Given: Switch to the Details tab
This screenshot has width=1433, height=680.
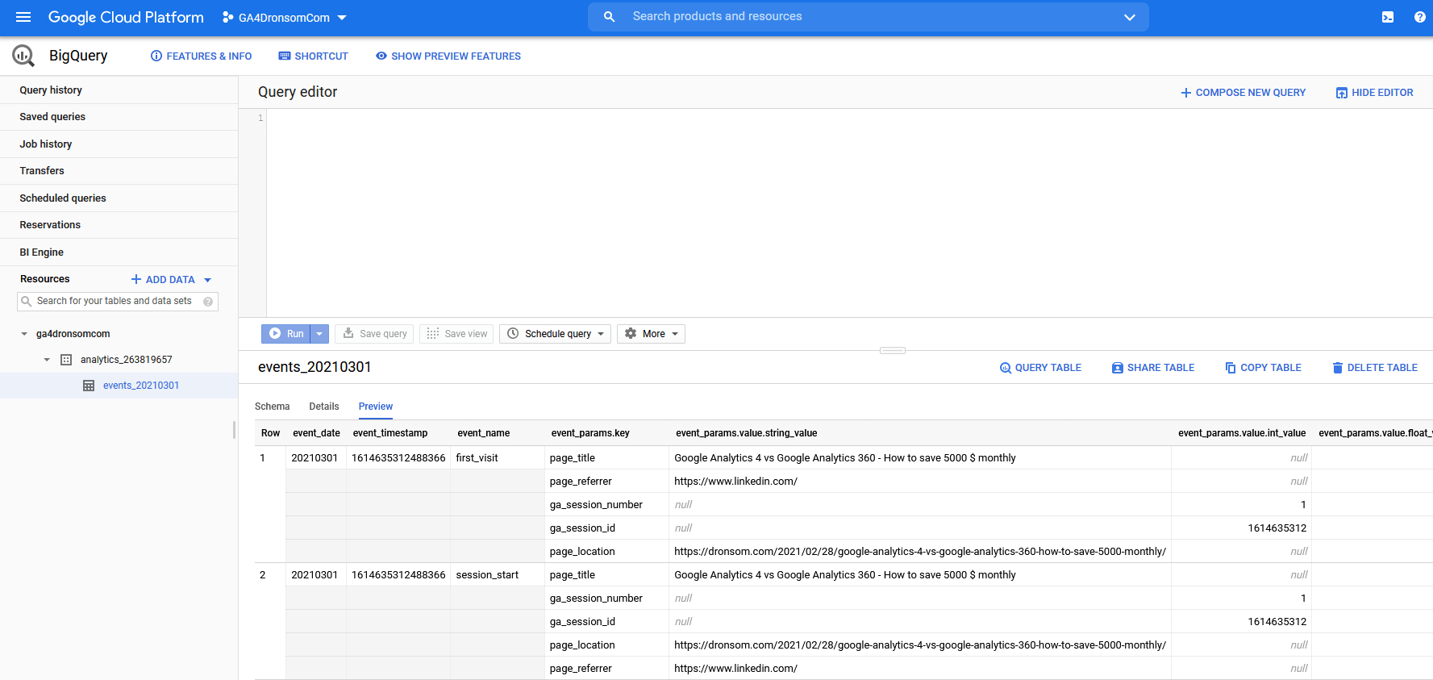Looking at the screenshot, I should [x=324, y=407].
